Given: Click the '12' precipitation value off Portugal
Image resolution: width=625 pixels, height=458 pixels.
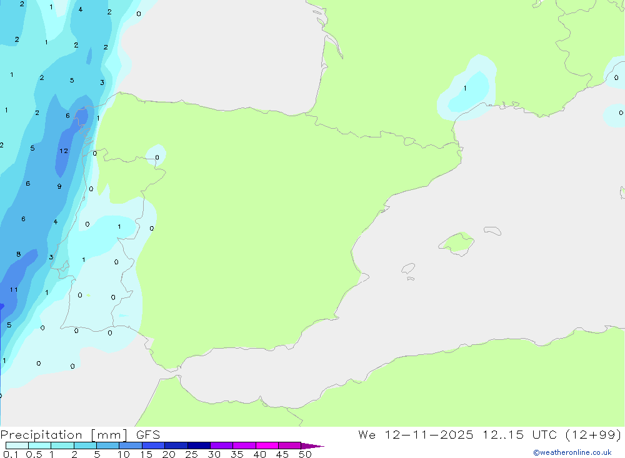Looking at the screenshot, I should [x=64, y=151].
